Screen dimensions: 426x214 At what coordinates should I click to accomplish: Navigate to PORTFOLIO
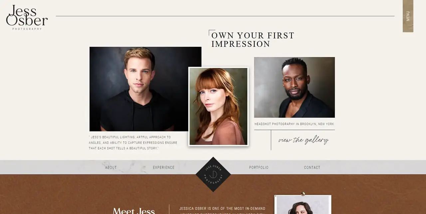[259, 168]
